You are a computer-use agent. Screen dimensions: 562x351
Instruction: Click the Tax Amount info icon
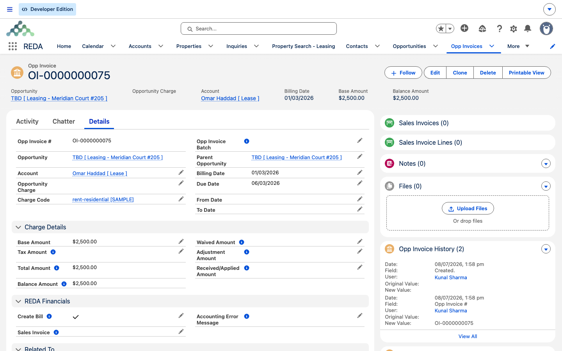(x=53, y=252)
